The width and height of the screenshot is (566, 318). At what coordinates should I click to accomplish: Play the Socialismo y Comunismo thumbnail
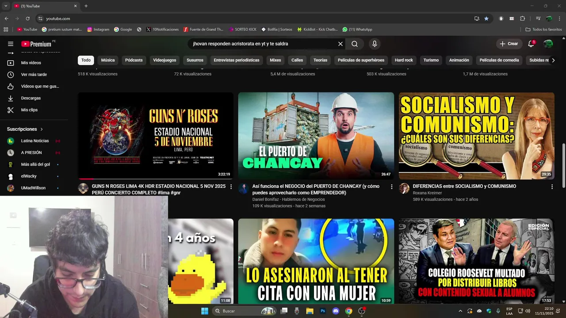(x=476, y=136)
